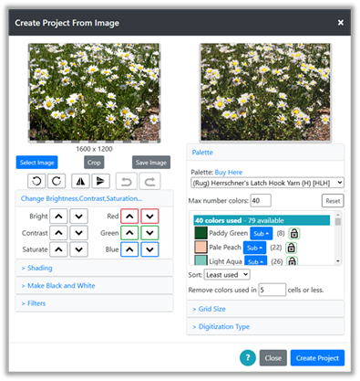Focus the Remove colors cells field

click(x=272, y=290)
